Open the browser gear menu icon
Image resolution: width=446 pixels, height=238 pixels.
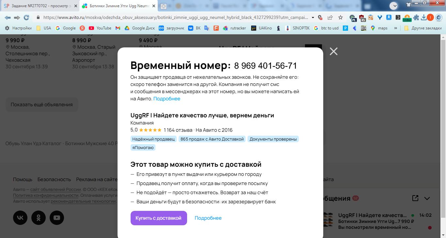coord(438,18)
